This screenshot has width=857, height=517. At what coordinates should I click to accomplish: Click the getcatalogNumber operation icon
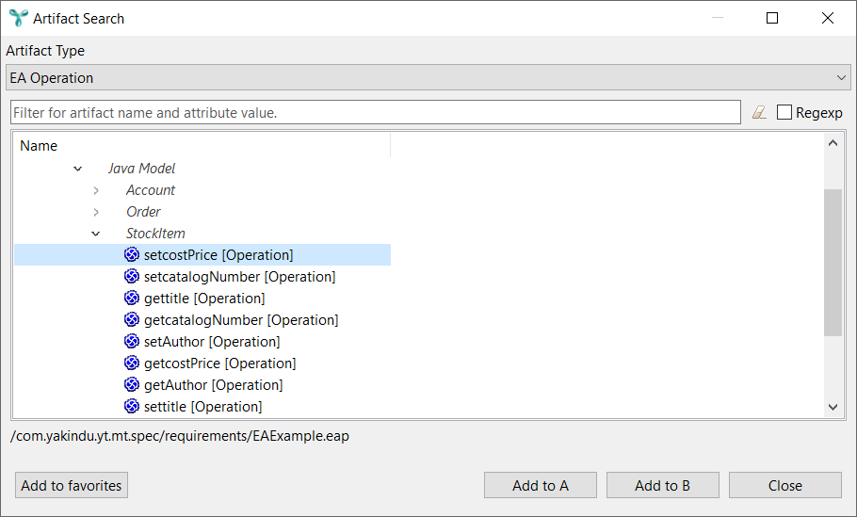coord(132,320)
